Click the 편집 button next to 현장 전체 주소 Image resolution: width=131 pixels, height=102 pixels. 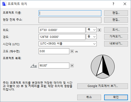tap(116, 20)
